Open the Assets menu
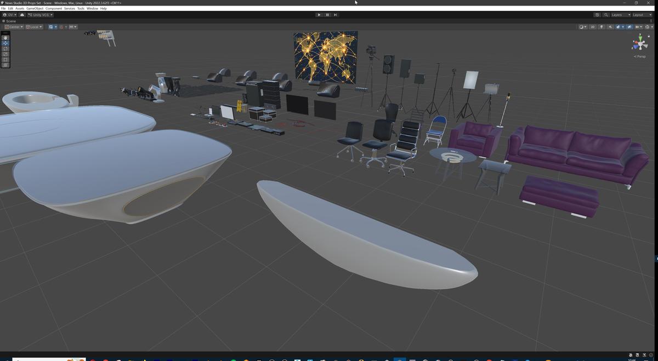 click(x=20, y=9)
